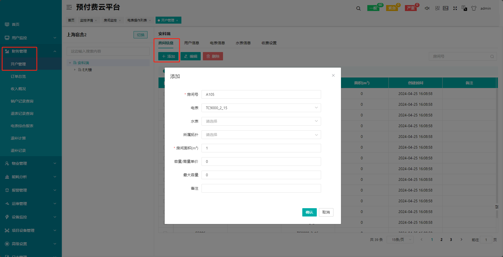Screen dimensions: 503x257
Task: Open 订单总览 in the sidebar menu
Action: (18, 76)
